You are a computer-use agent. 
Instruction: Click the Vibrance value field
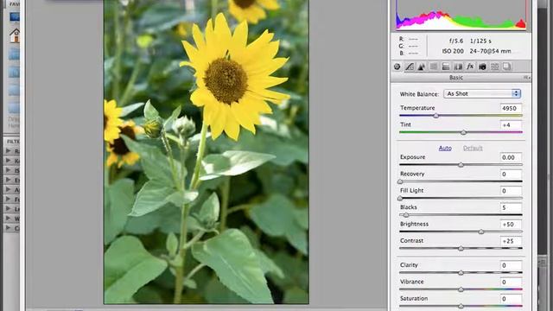tap(511, 282)
